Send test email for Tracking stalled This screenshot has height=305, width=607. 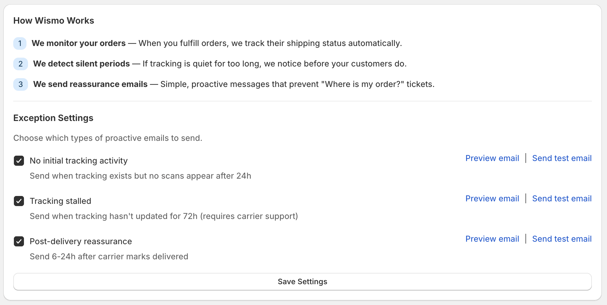pos(562,199)
